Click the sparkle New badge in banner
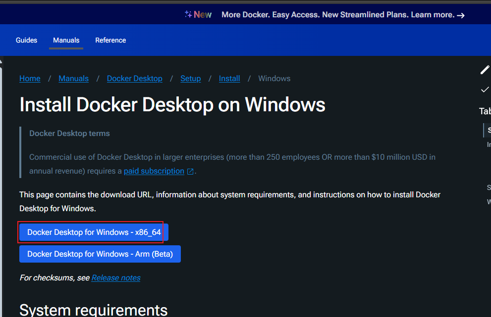The image size is (491, 317). tap(198, 15)
